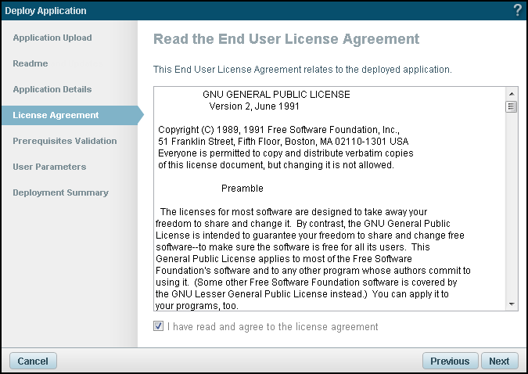Click the license text scrollbar thumb
This screenshot has height=374, width=528.
tap(512, 106)
